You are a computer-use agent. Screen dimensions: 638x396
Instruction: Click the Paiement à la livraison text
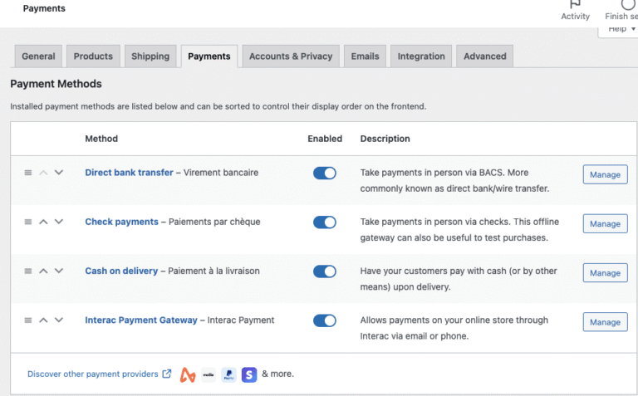(x=213, y=271)
